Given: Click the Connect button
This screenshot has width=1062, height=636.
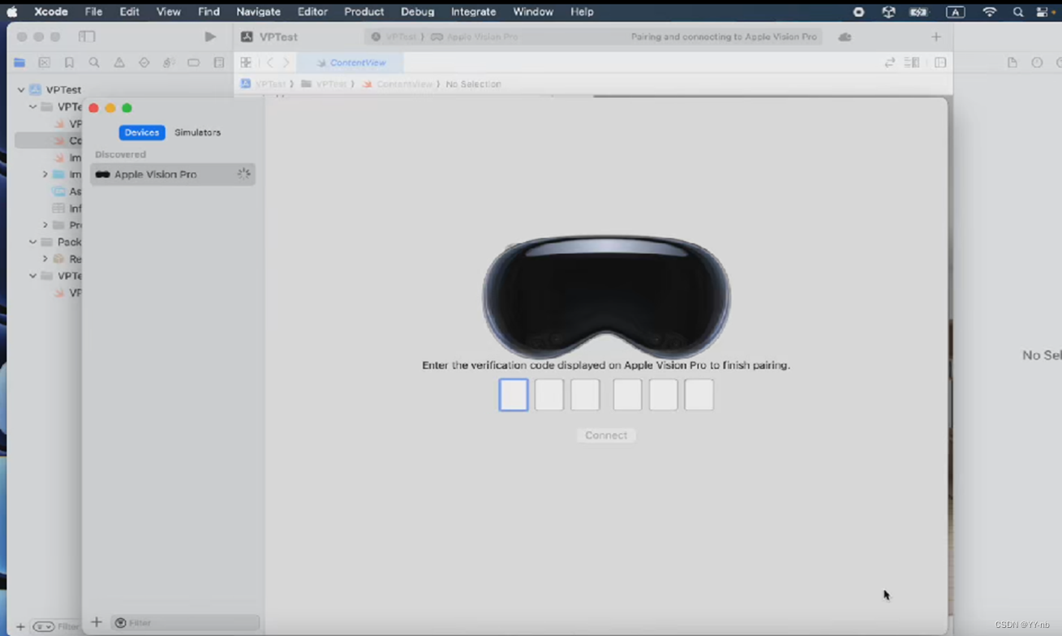Looking at the screenshot, I should (606, 436).
